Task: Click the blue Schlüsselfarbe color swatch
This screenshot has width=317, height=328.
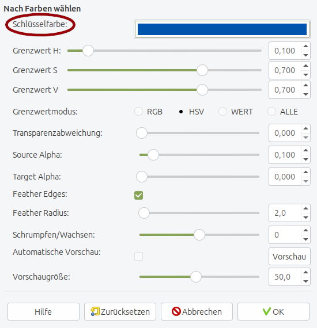Action: (x=222, y=29)
